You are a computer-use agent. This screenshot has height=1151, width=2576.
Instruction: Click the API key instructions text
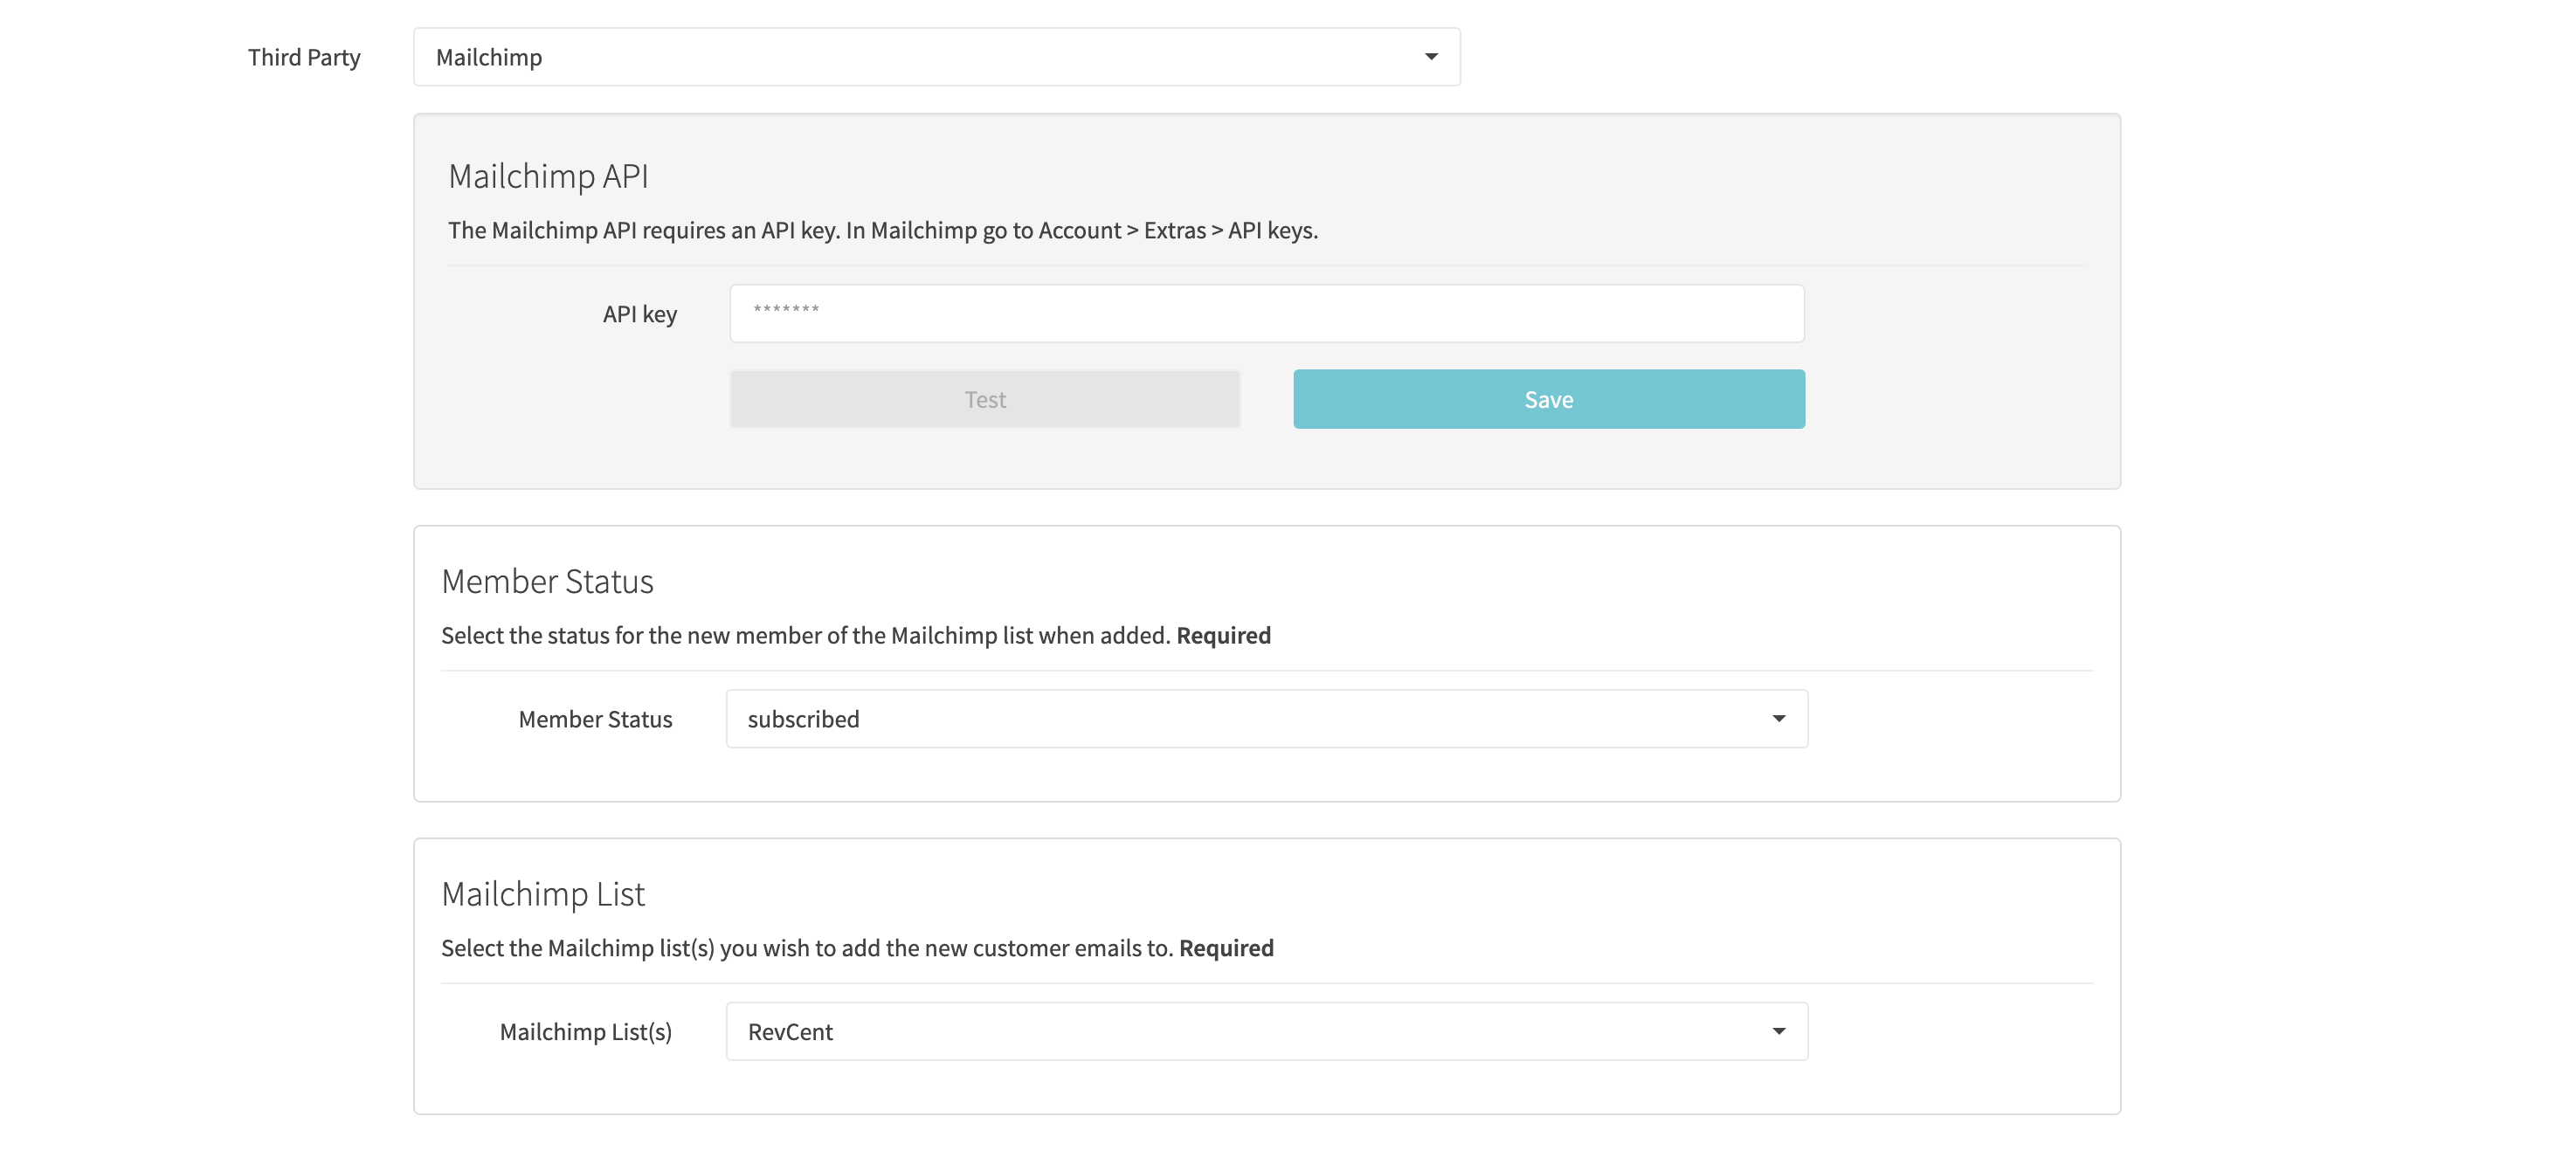(x=883, y=230)
